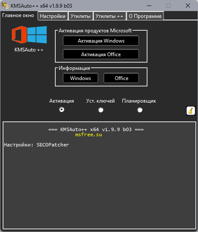
Task: Minimize the KMSAuto++ window
Action: 149,6
